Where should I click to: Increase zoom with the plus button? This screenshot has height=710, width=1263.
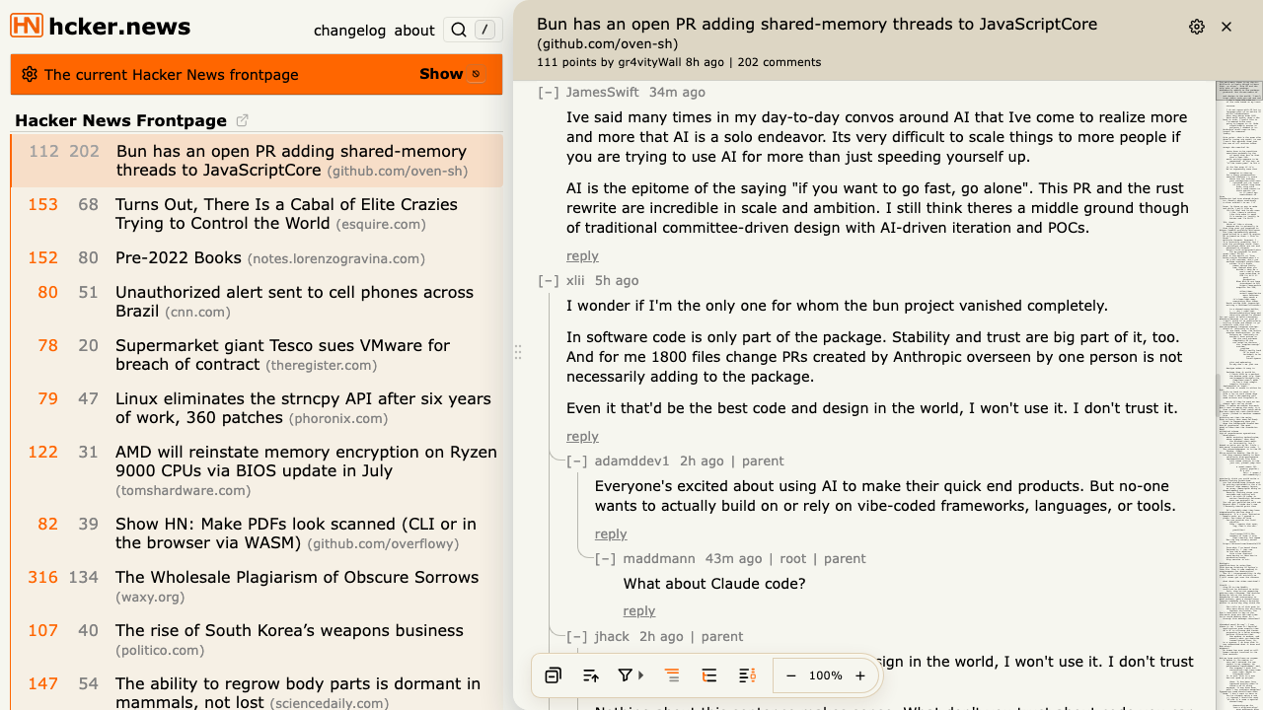(860, 675)
